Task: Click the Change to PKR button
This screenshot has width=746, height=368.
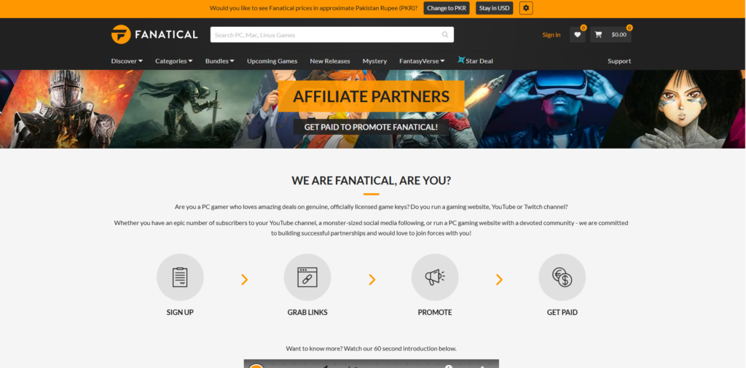Action: [447, 8]
